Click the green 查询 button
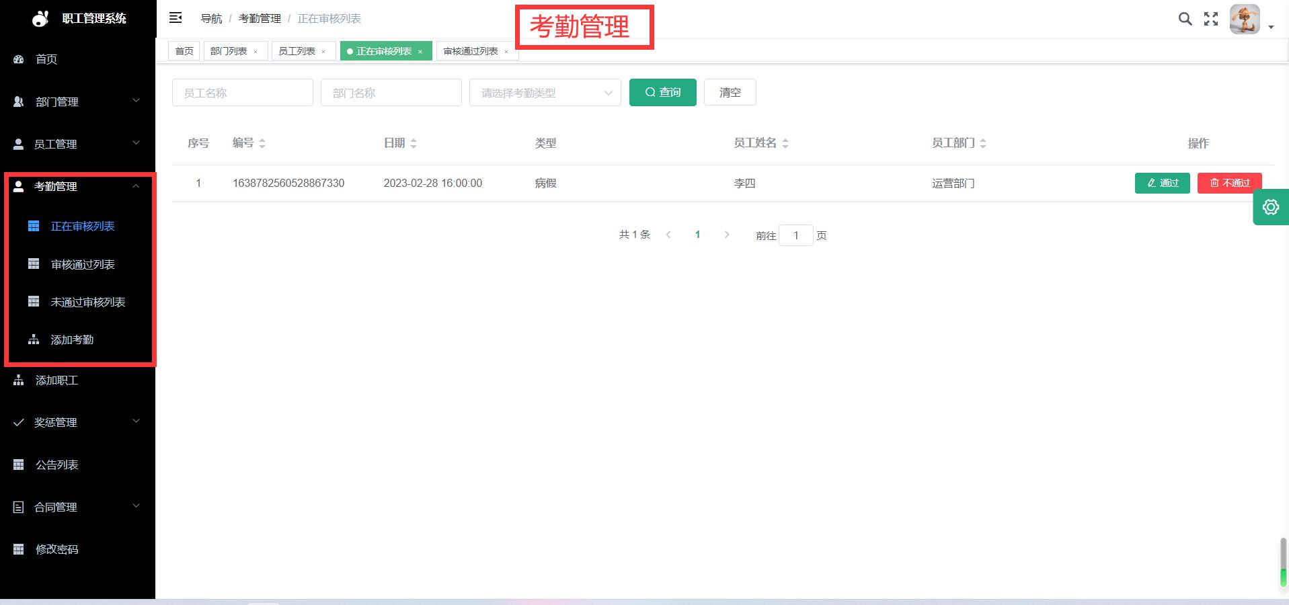Image resolution: width=1289 pixels, height=605 pixels. tap(662, 92)
